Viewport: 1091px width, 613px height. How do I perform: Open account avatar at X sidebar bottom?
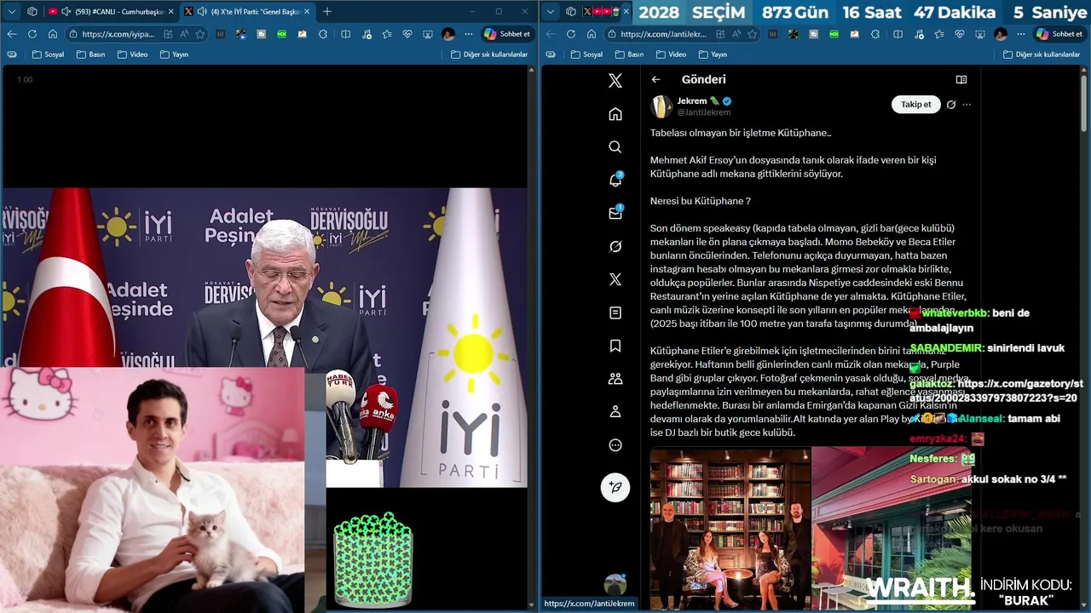pos(615,586)
